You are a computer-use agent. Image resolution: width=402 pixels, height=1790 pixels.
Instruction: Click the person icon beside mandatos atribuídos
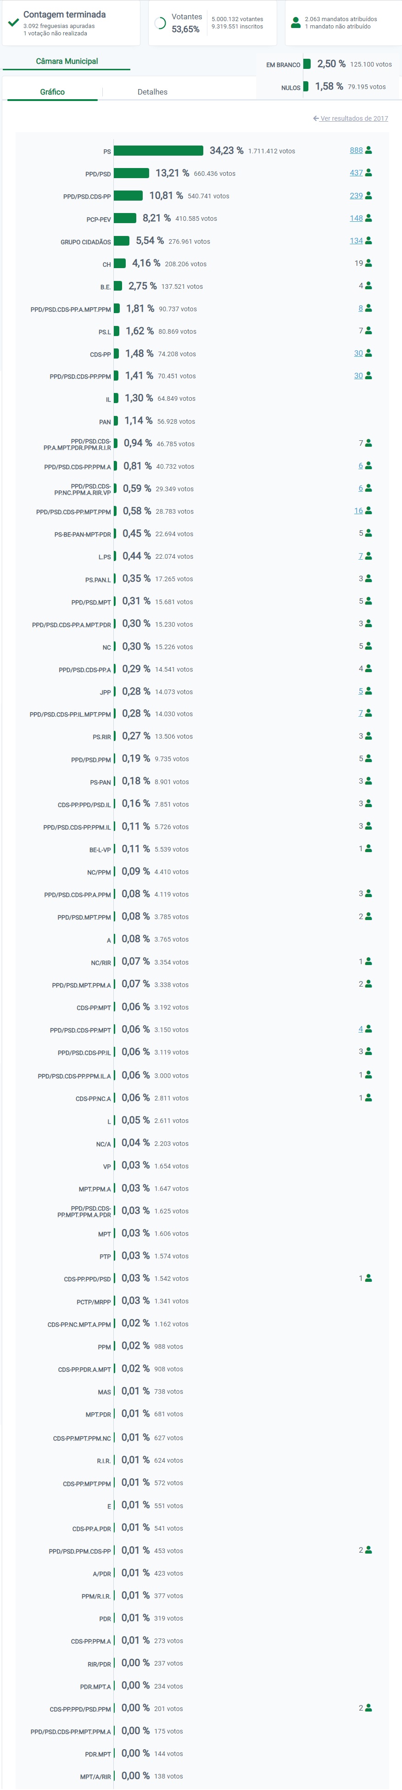point(296,23)
